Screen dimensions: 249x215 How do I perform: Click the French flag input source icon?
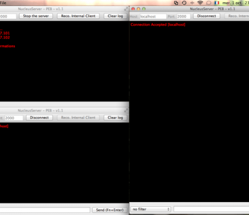(217, 3)
